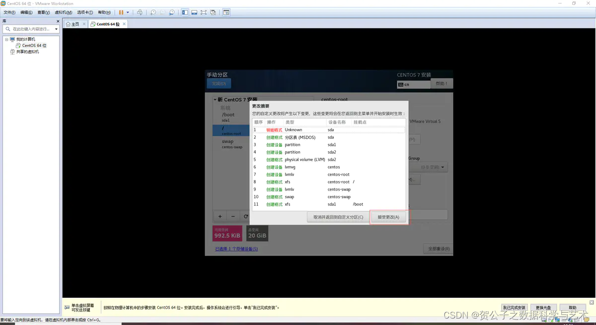Image resolution: width=596 pixels, height=325 pixels.
Task: Click 我已完成安装 button in bottom bar
Action: click(x=514, y=308)
